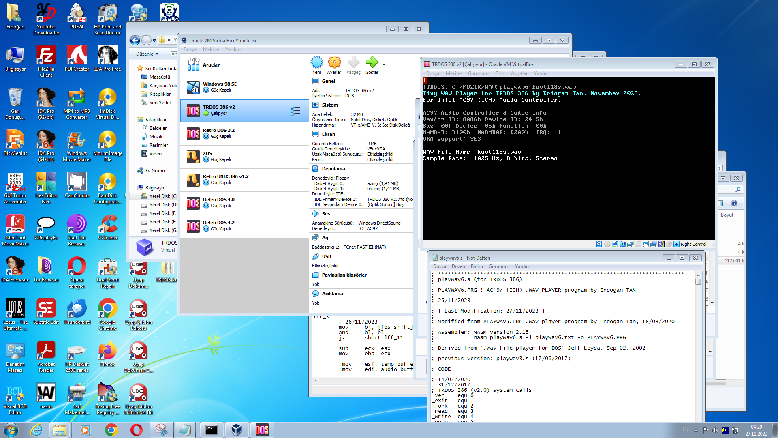Click the Yeni (New) machine icon in VirtualBox
Image resolution: width=778 pixels, height=438 pixels.
click(x=316, y=62)
